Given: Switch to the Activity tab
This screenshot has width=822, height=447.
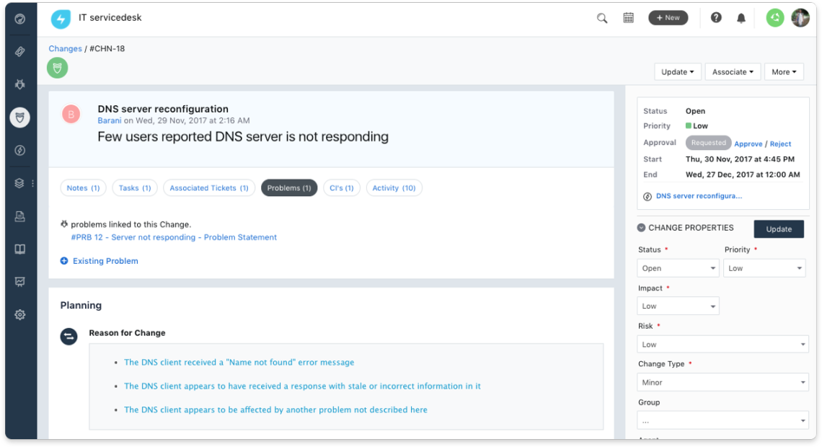Looking at the screenshot, I should [394, 187].
